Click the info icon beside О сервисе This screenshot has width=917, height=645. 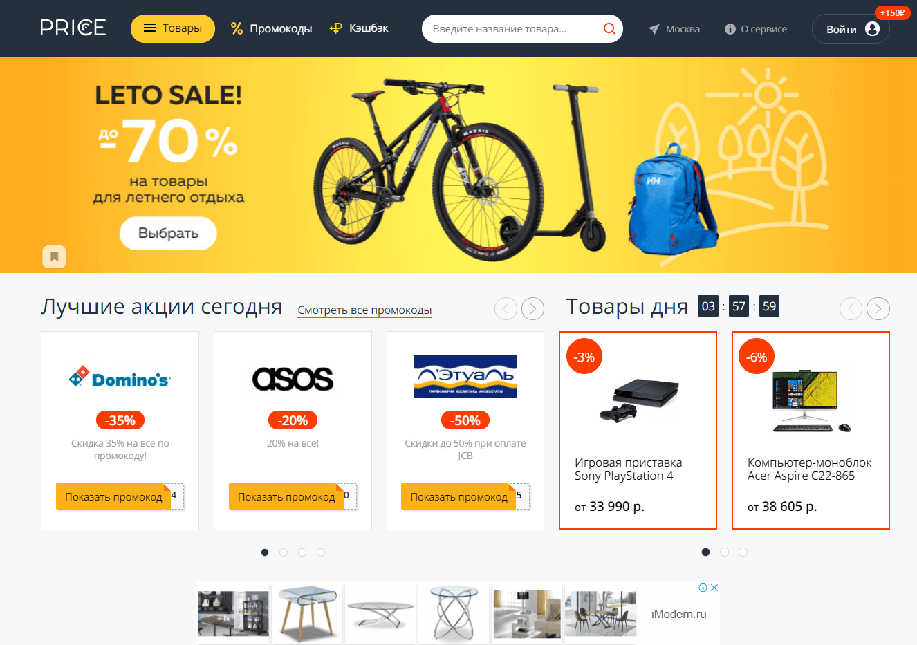tap(730, 29)
